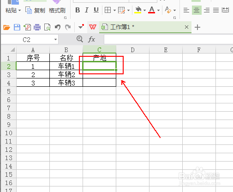
Task: Select active cell C2
Action: tap(100, 66)
